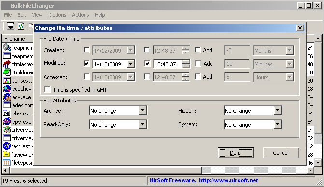Click the horizontal scrollbar right arrow

tap(310, 171)
